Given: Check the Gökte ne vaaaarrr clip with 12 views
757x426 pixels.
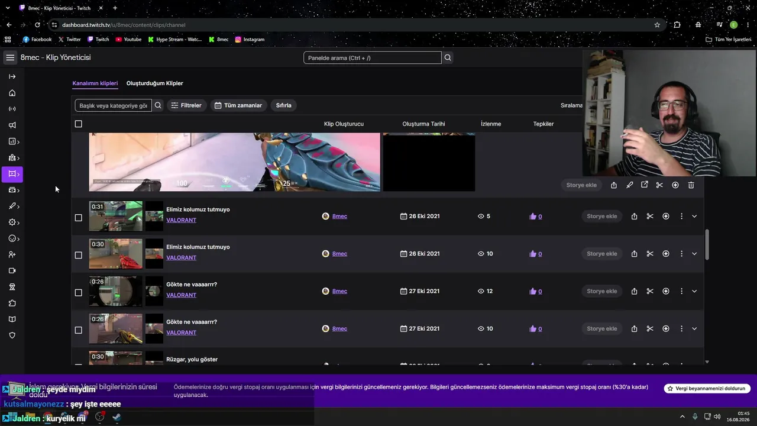Looking at the screenshot, I should (78, 292).
